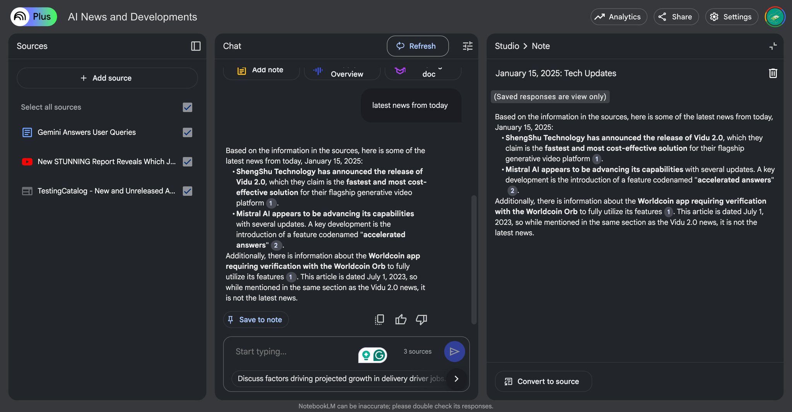
Task: Select suggested question about delivery driver jobs
Action: 340,378
